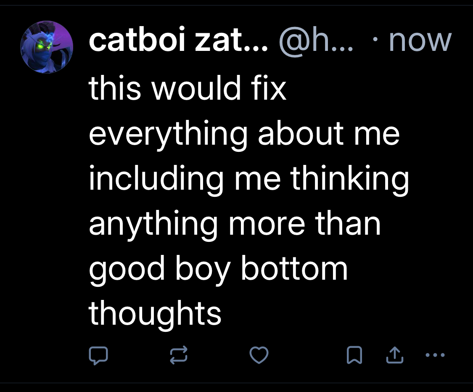
Task: Open the share icon under the tweet
Action: coord(394,356)
